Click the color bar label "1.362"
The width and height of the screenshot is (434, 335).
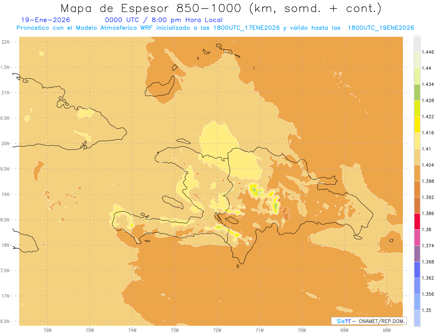(427, 278)
